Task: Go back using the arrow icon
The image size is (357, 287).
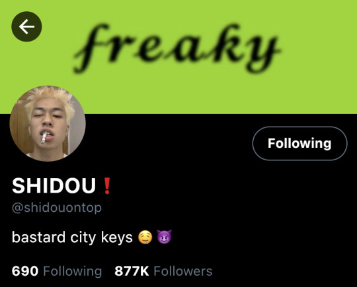Action: [26, 26]
